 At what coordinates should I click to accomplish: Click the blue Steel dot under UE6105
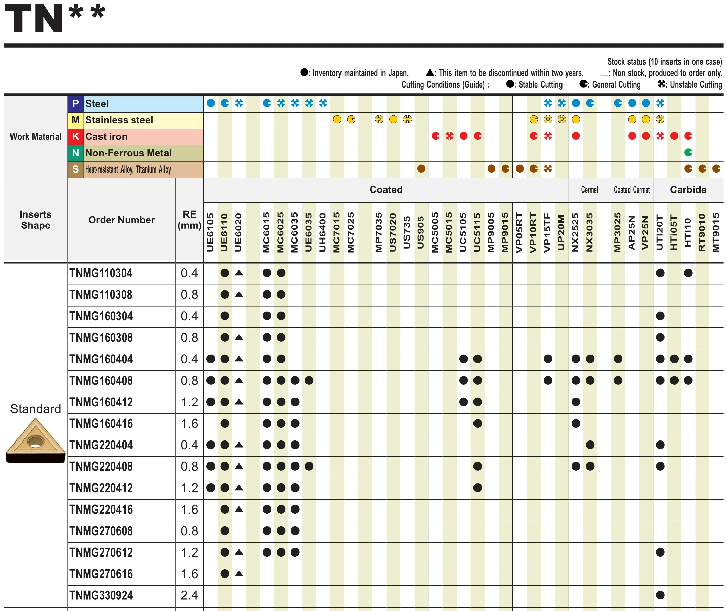coord(211,103)
